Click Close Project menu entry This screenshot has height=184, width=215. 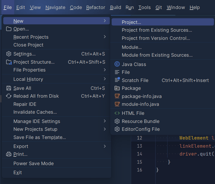tap(56, 45)
